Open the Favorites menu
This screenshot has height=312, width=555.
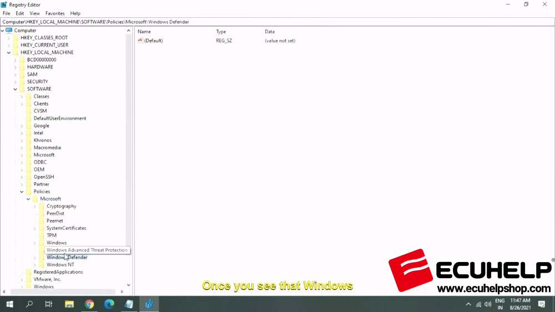(55, 13)
